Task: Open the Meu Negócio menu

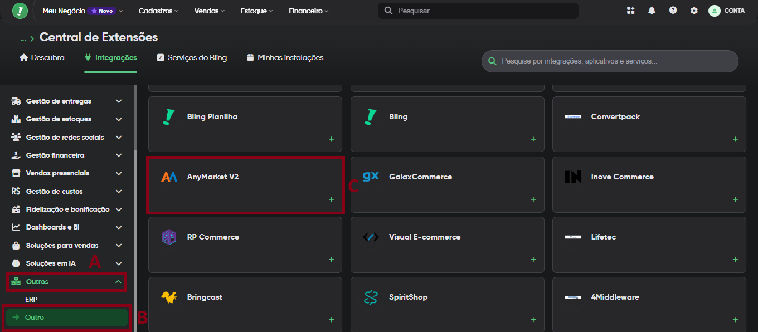Action: coord(82,11)
